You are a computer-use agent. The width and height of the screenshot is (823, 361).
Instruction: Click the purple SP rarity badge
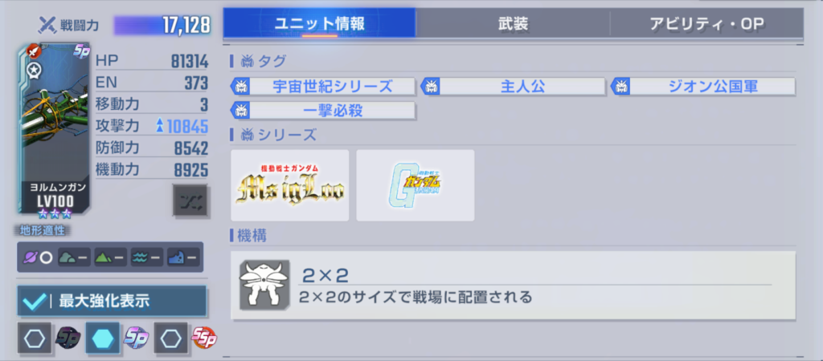137,339
